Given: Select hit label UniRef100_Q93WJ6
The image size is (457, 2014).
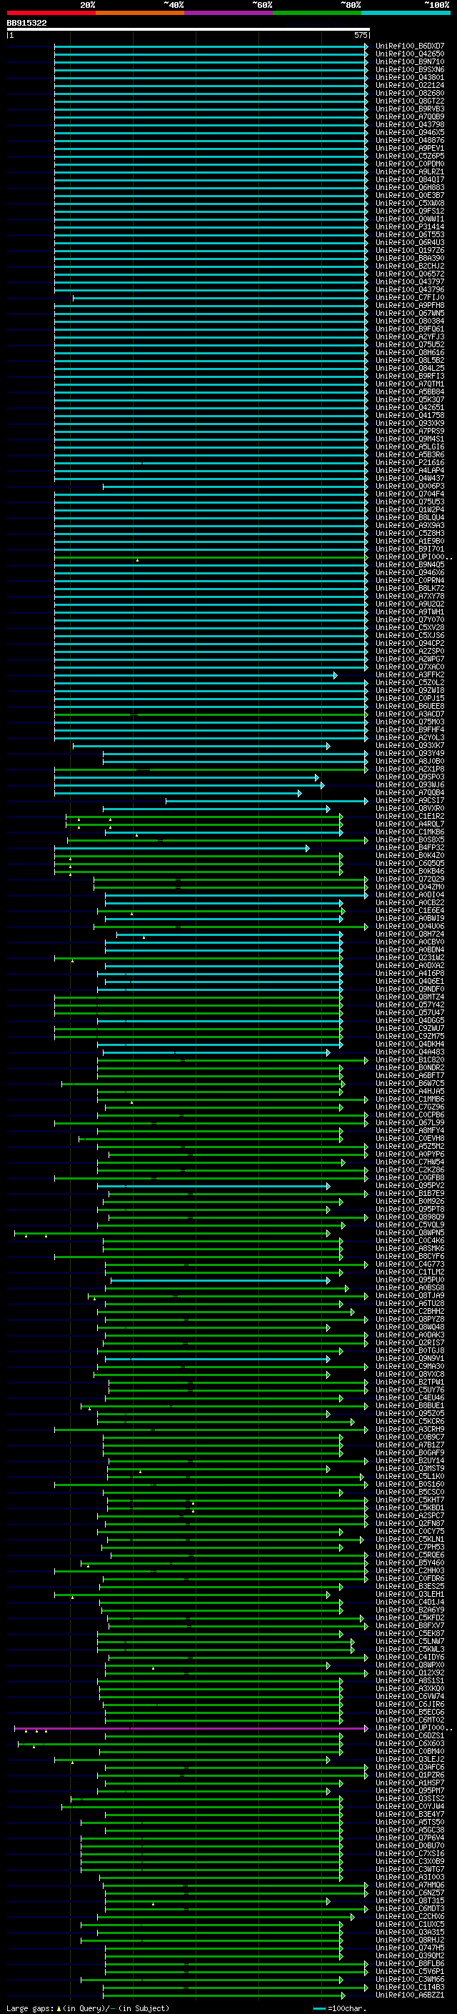Looking at the screenshot, I should click(410, 785).
